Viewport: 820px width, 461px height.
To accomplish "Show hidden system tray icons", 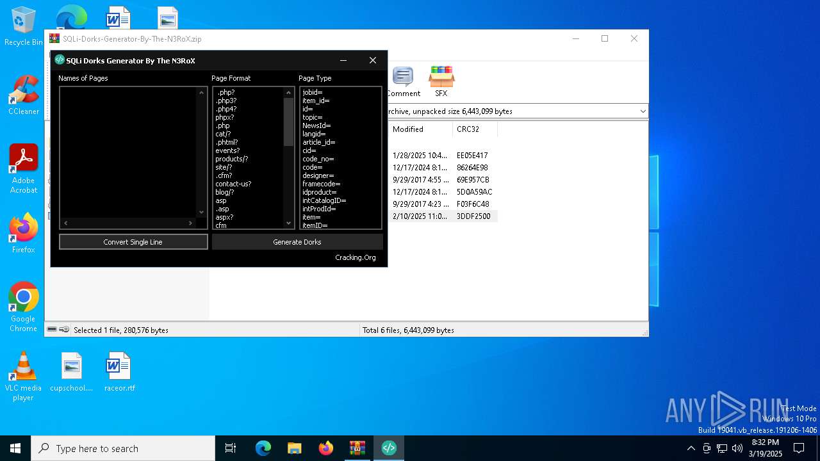I will pos(691,448).
